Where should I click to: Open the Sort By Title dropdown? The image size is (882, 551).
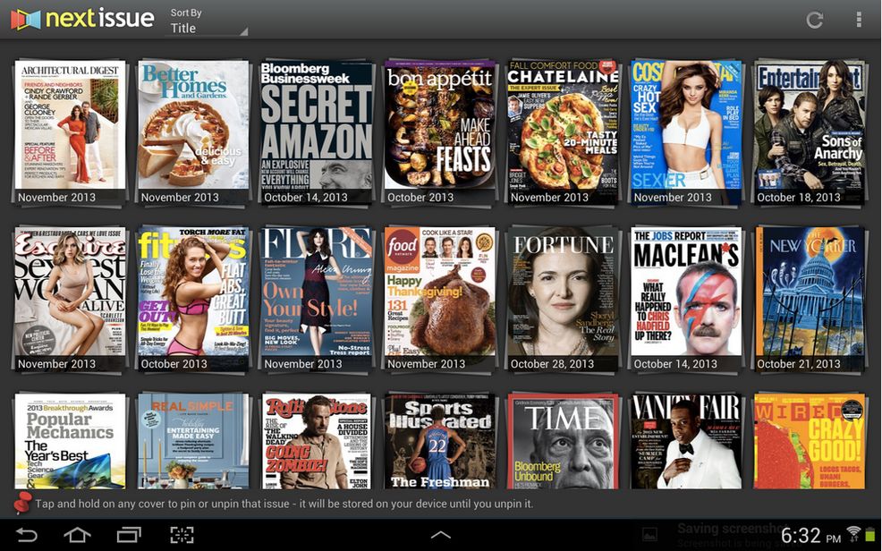click(207, 21)
